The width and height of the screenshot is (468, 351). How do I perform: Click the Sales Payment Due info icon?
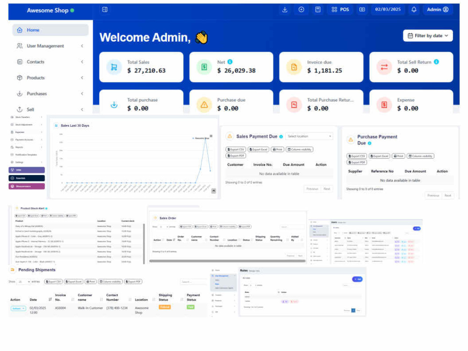281,137
